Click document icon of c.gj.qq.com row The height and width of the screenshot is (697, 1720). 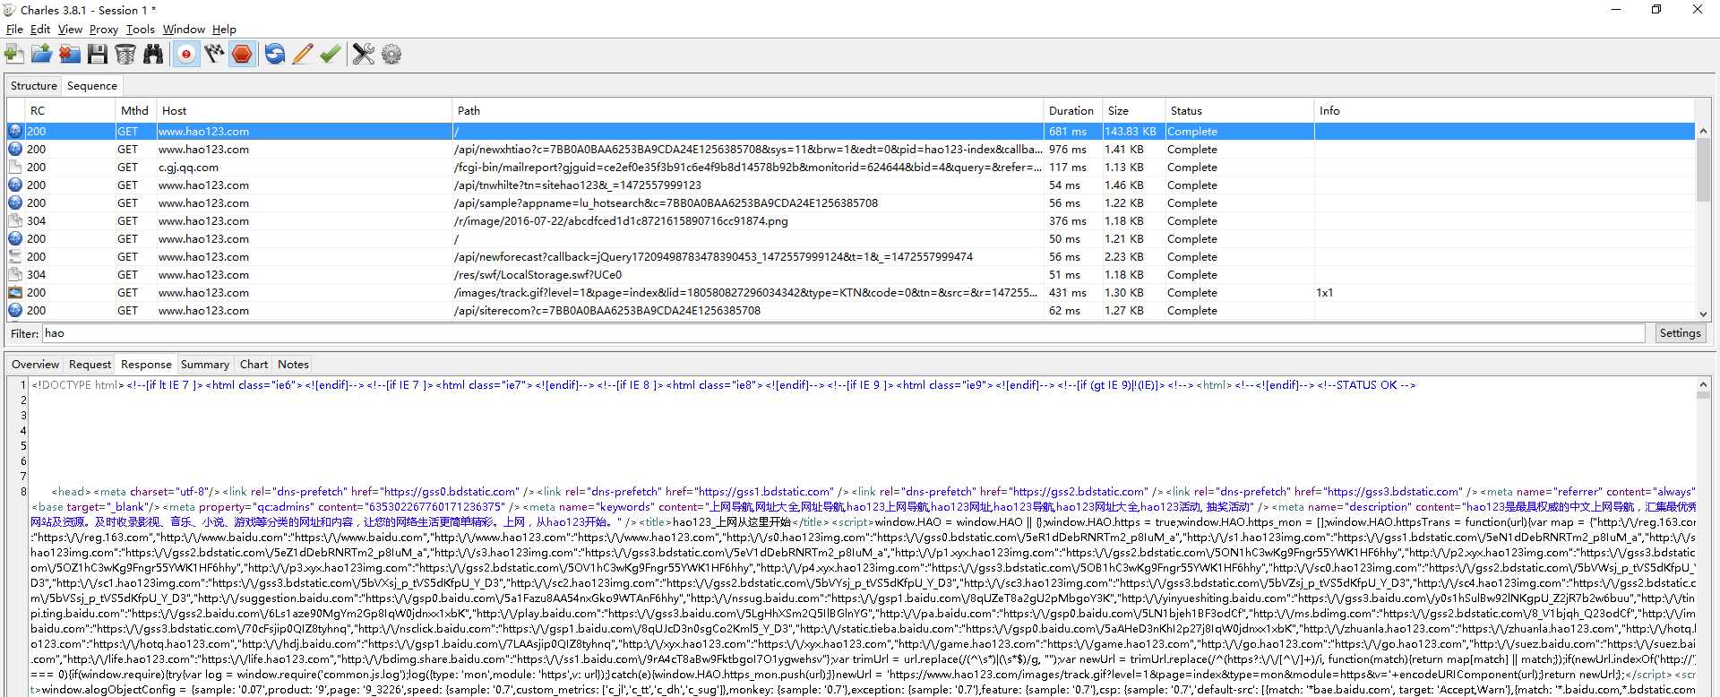point(15,168)
